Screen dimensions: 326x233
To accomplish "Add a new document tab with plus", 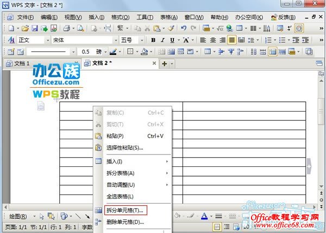I will [165, 63].
